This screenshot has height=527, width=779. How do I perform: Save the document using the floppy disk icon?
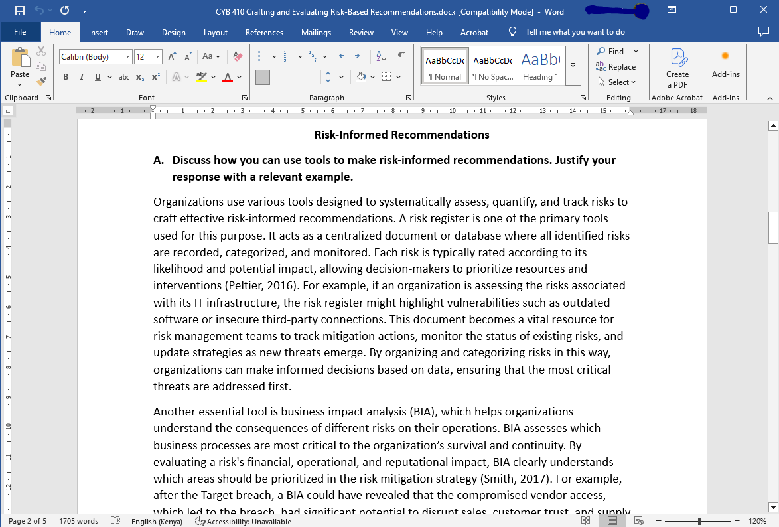point(20,11)
